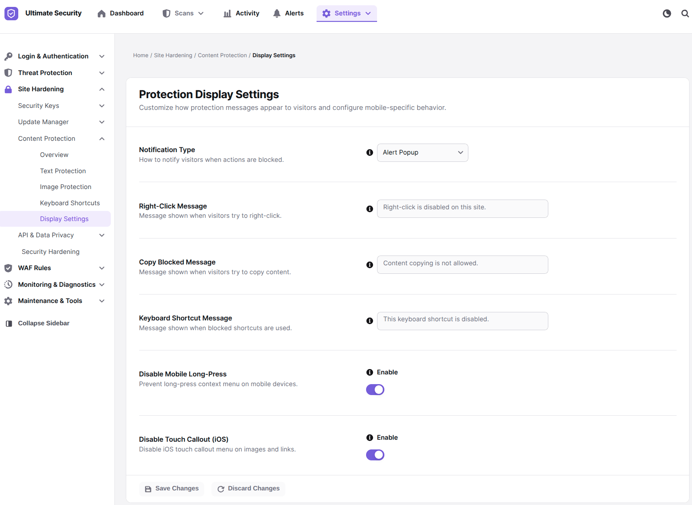This screenshot has height=505, width=692.
Task: Collapse Content Protection submenu chevron
Action: tap(102, 139)
